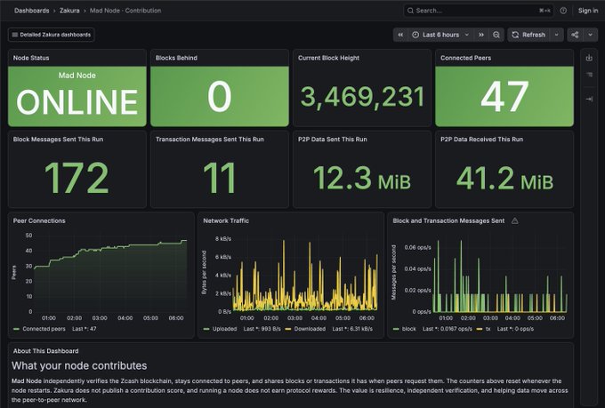Toggle Downloaded series in Network Traffic legend
Screen dimensions: 605x408
coord(310,329)
